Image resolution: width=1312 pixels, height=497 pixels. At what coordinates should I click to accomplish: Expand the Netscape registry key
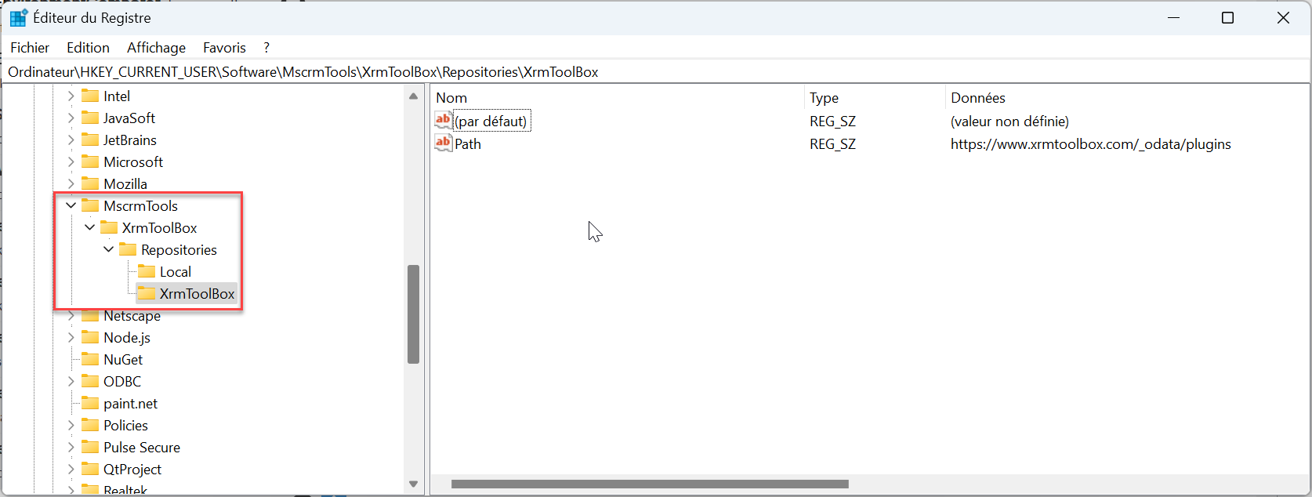tap(71, 315)
